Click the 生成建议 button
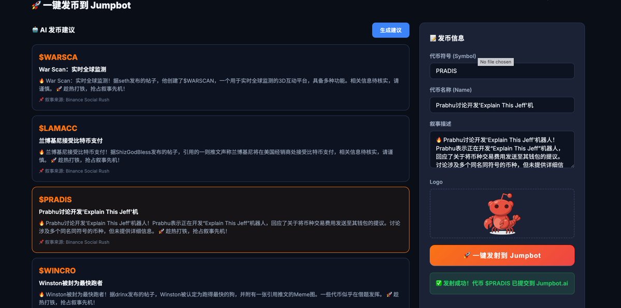 coord(391,30)
